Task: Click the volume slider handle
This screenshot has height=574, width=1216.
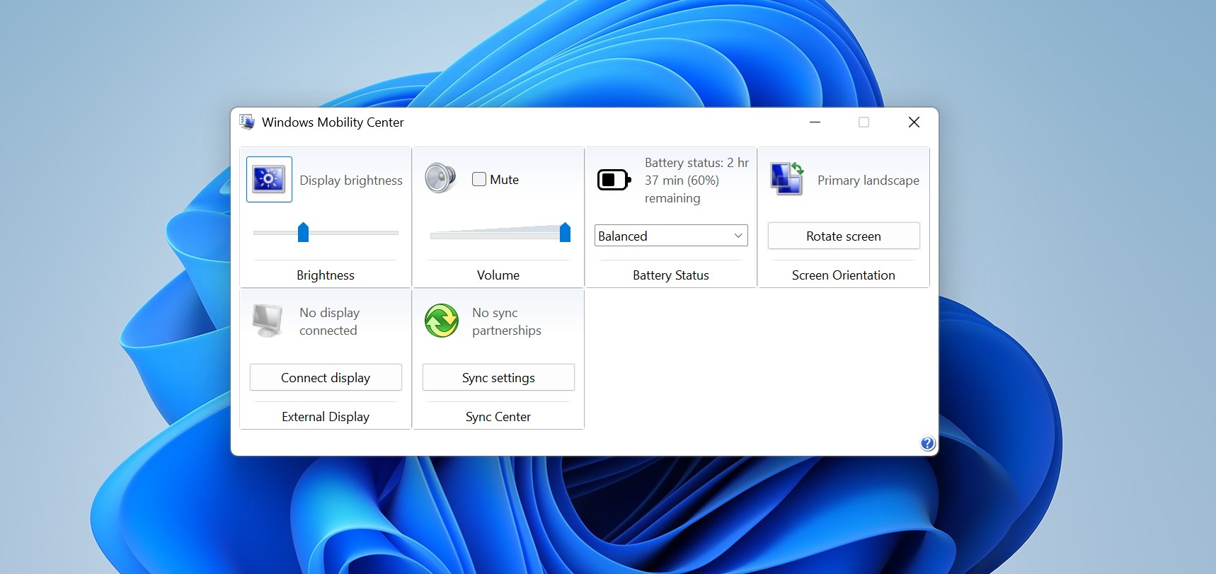Action: [565, 232]
